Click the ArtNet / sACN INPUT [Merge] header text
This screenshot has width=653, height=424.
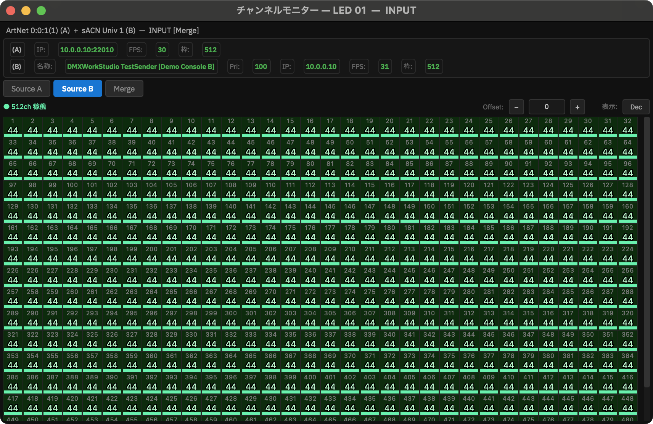point(103,31)
